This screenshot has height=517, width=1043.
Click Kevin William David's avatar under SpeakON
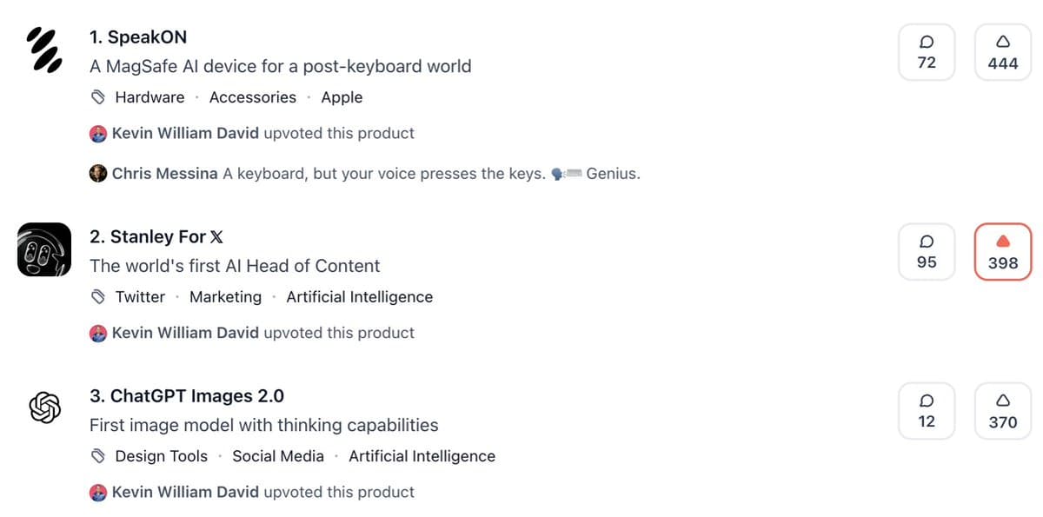(x=98, y=134)
